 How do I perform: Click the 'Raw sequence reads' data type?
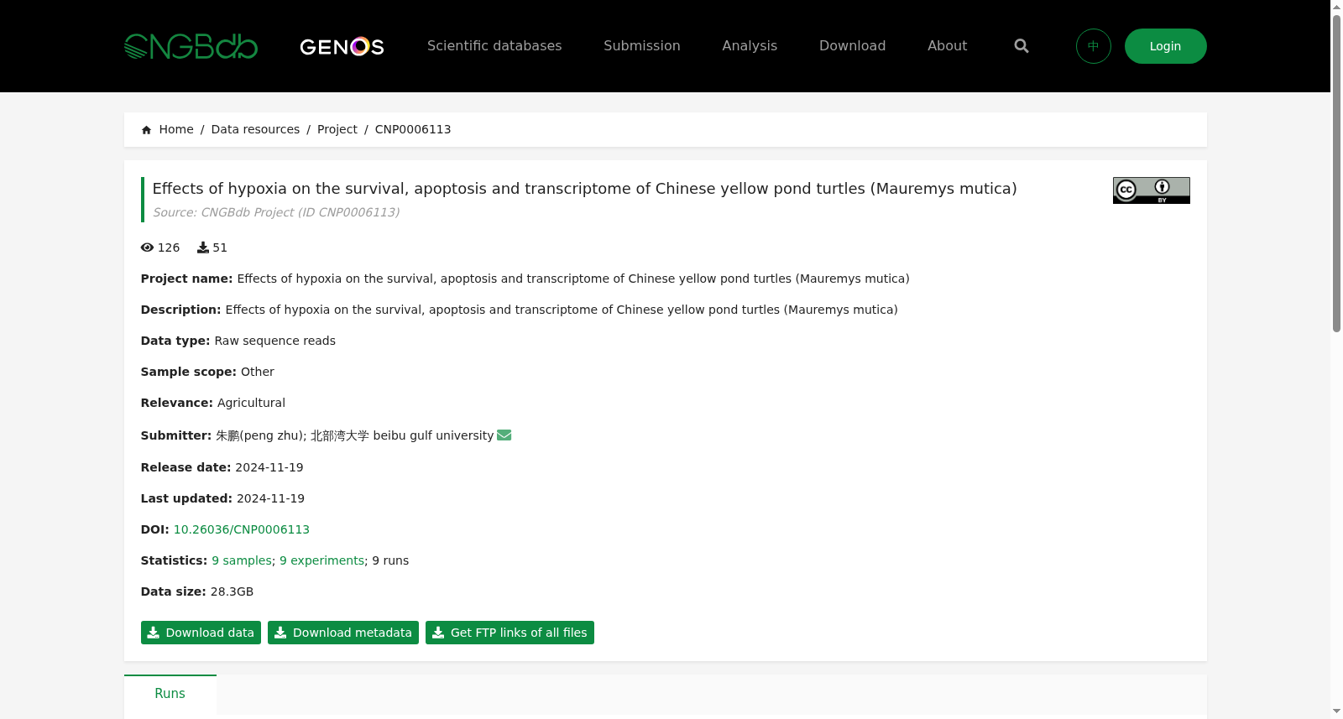tap(275, 341)
